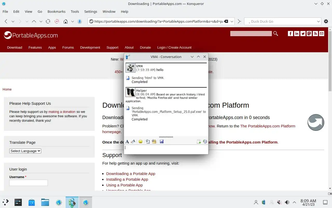Image resolution: width=332 pixels, height=208 pixels.
Task: Click the Home breadcrumb link
Action: [7, 89]
